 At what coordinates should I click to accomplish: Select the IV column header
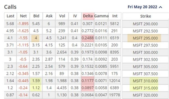click(75, 16)
